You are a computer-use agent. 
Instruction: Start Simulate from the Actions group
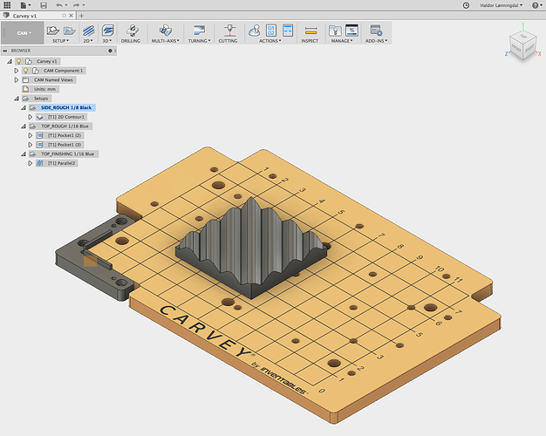point(255,31)
